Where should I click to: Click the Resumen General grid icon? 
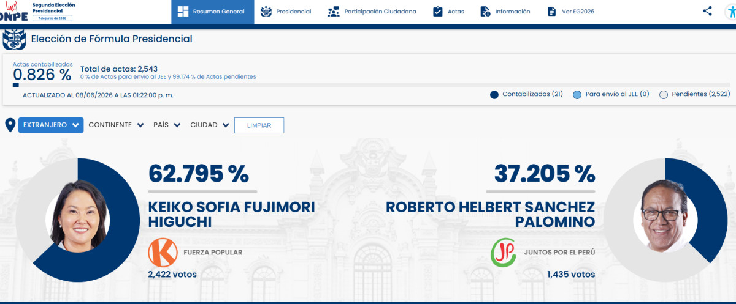[183, 12]
